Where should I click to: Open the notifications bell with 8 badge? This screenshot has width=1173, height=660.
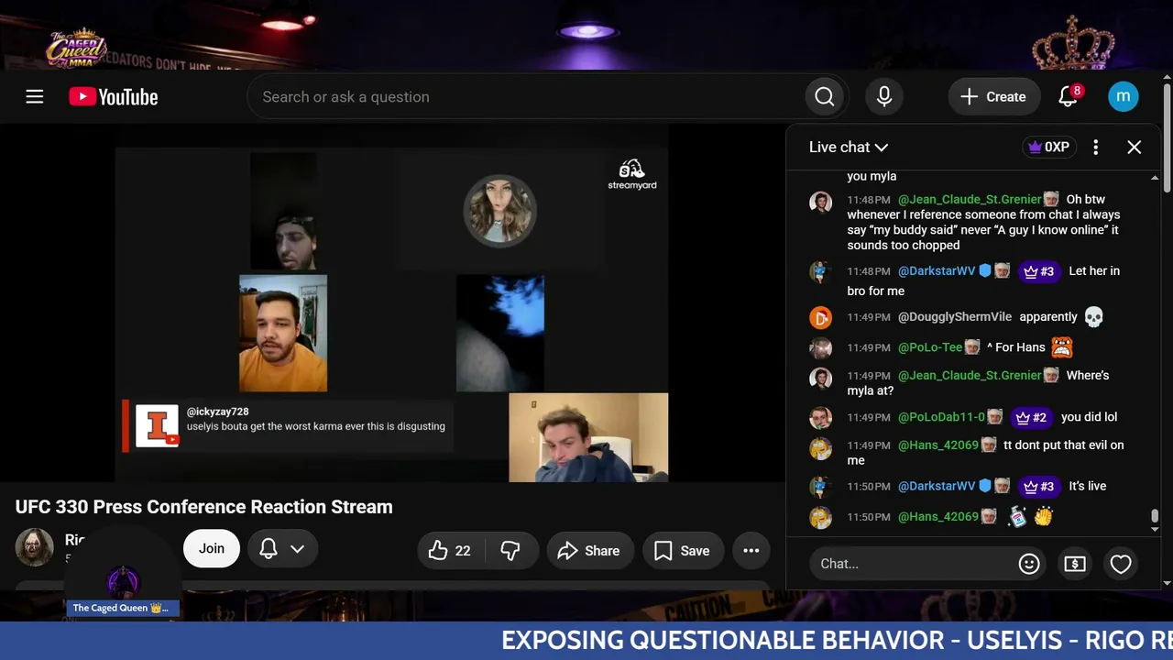point(1069,96)
